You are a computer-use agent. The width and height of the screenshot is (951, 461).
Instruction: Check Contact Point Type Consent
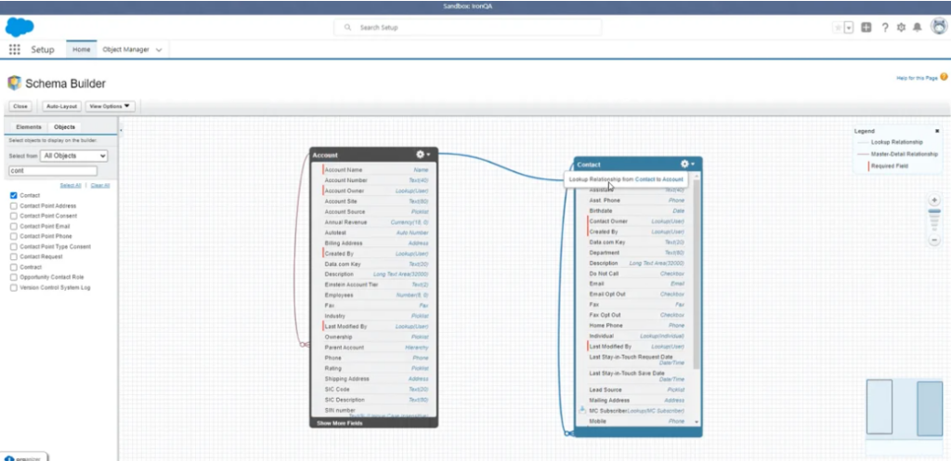click(x=13, y=247)
